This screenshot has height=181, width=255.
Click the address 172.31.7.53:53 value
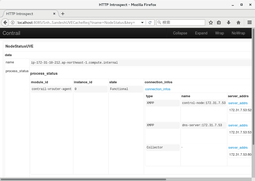(240, 132)
